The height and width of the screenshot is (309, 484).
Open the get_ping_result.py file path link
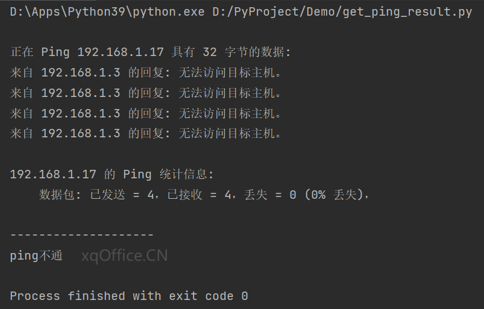[x=342, y=12]
